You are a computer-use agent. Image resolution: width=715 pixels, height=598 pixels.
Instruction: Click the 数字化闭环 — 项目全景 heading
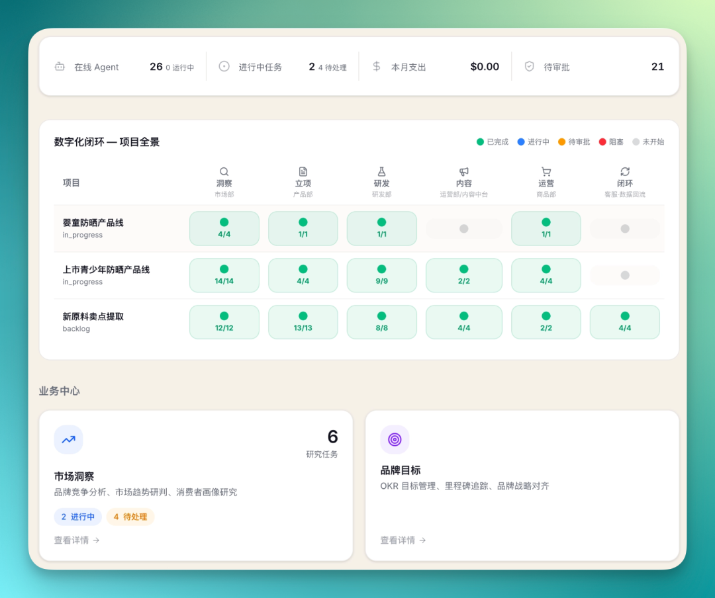pos(107,142)
